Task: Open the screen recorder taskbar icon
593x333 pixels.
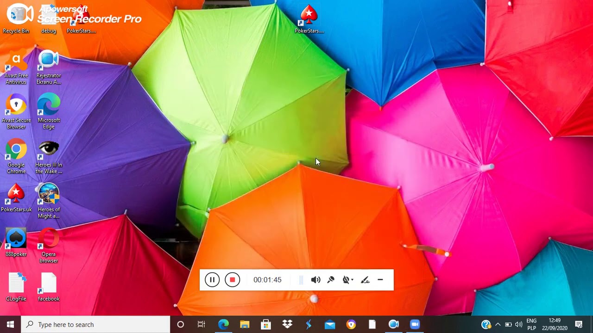Action: tap(394, 325)
